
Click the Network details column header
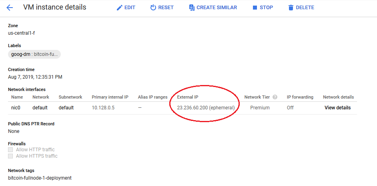(x=339, y=97)
